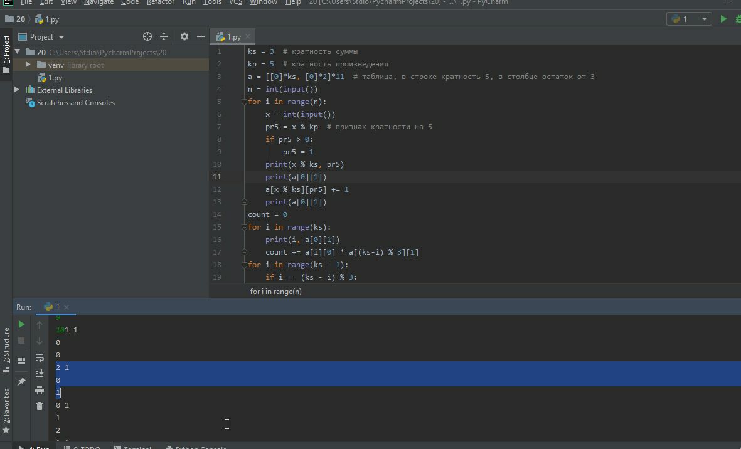Collapse all in Project tool window
Image resolution: width=741 pixels, height=449 pixels.
point(164,36)
